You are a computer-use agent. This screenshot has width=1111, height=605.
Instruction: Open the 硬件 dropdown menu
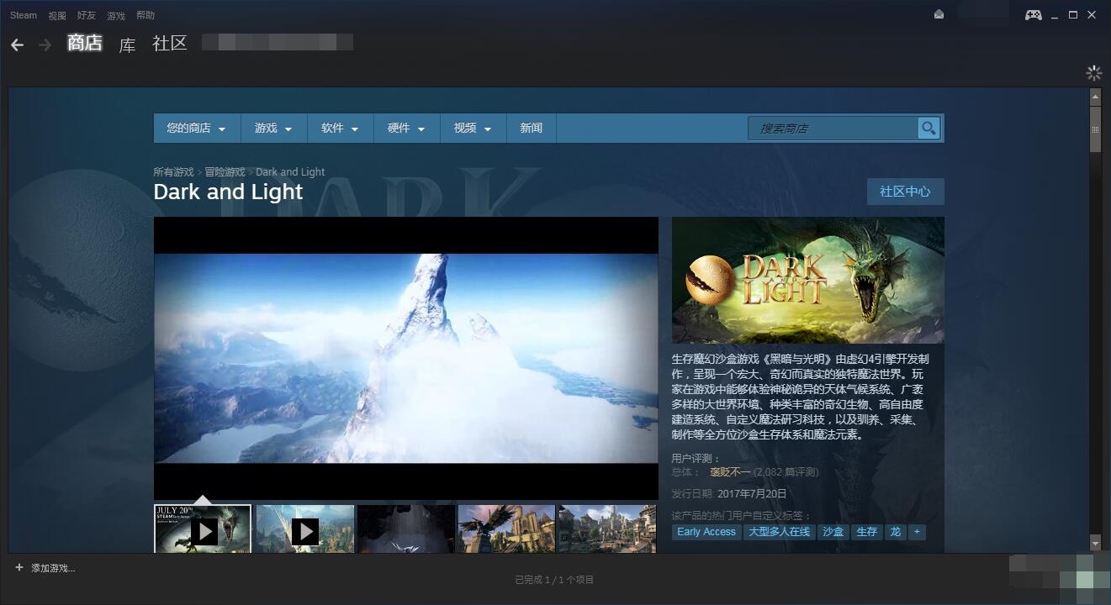pyautogui.click(x=406, y=129)
